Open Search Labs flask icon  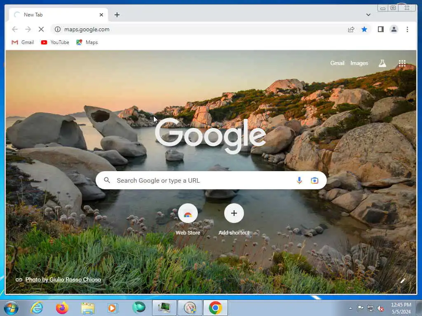tap(382, 63)
